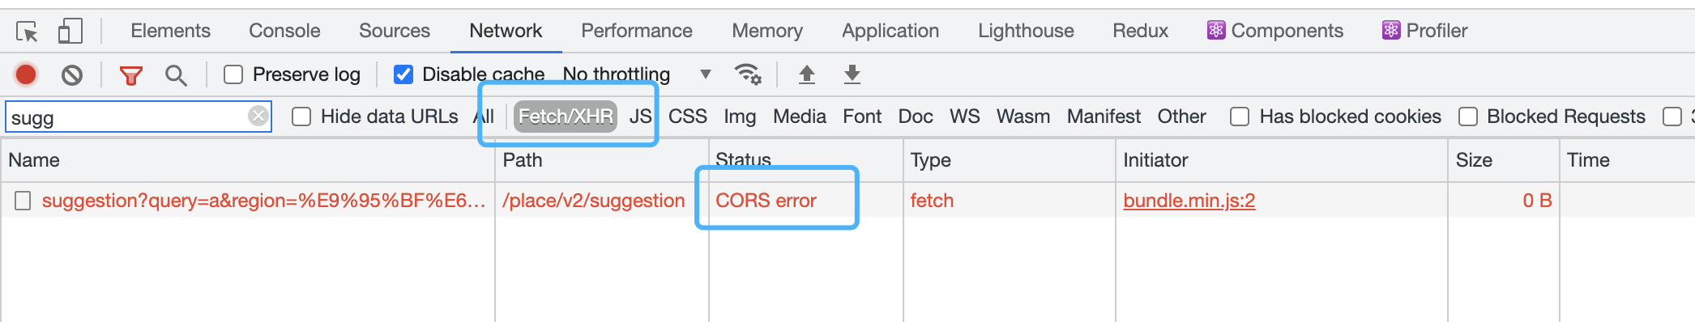Open the bundle.min.js:2 initiator link
1695x322 pixels.
[x=1189, y=201]
